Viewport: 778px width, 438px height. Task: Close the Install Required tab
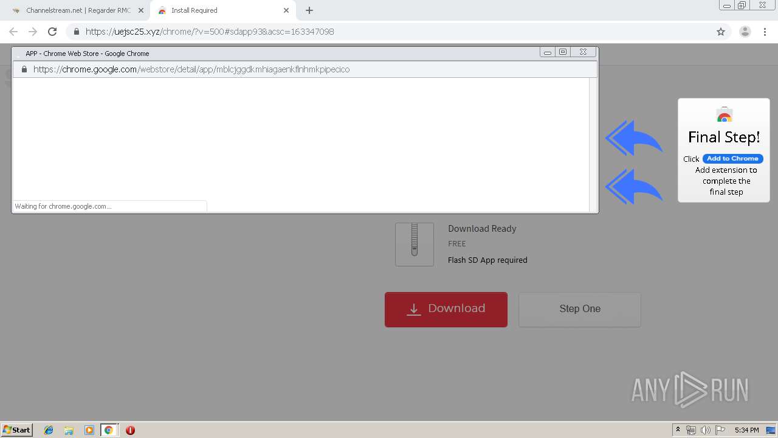click(x=286, y=10)
